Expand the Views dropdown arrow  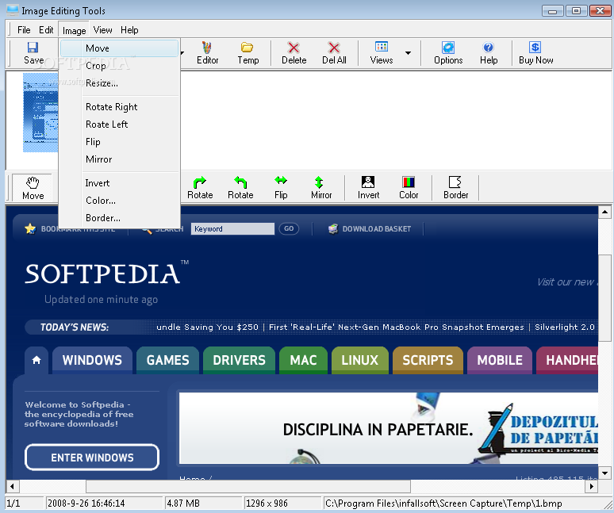[x=408, y=53]
